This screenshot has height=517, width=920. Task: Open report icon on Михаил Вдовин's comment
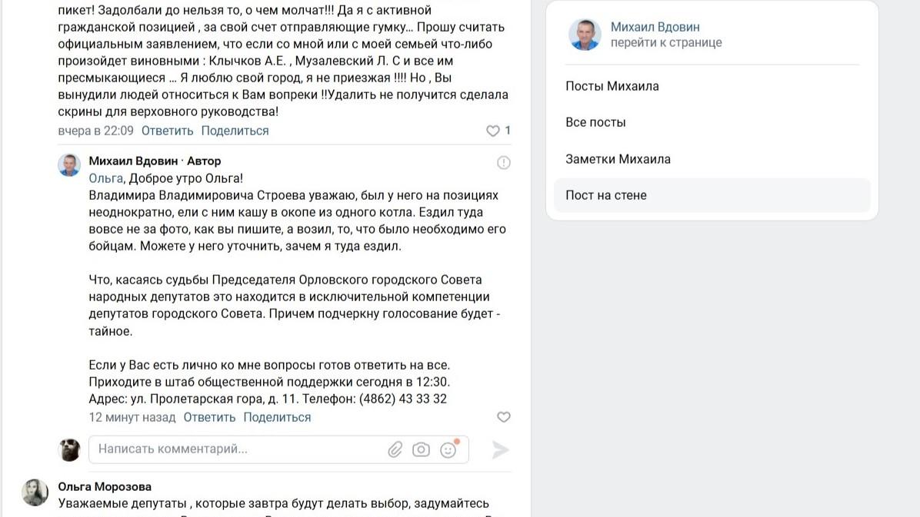(x=503, y=162)
